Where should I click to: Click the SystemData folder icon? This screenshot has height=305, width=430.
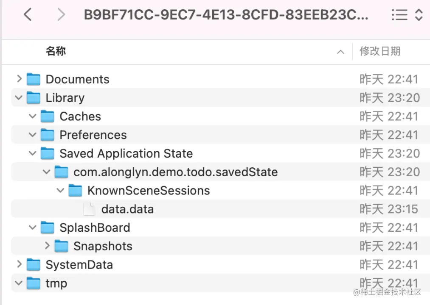[x=34, y=265]
